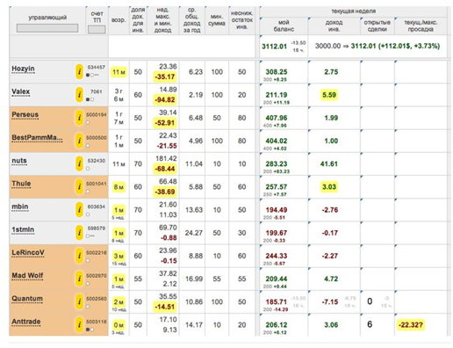The height and width of the screenshot is (348, 453).
Task: Click the нед. макс. и мин. доход header
Action: coord(162,20)
